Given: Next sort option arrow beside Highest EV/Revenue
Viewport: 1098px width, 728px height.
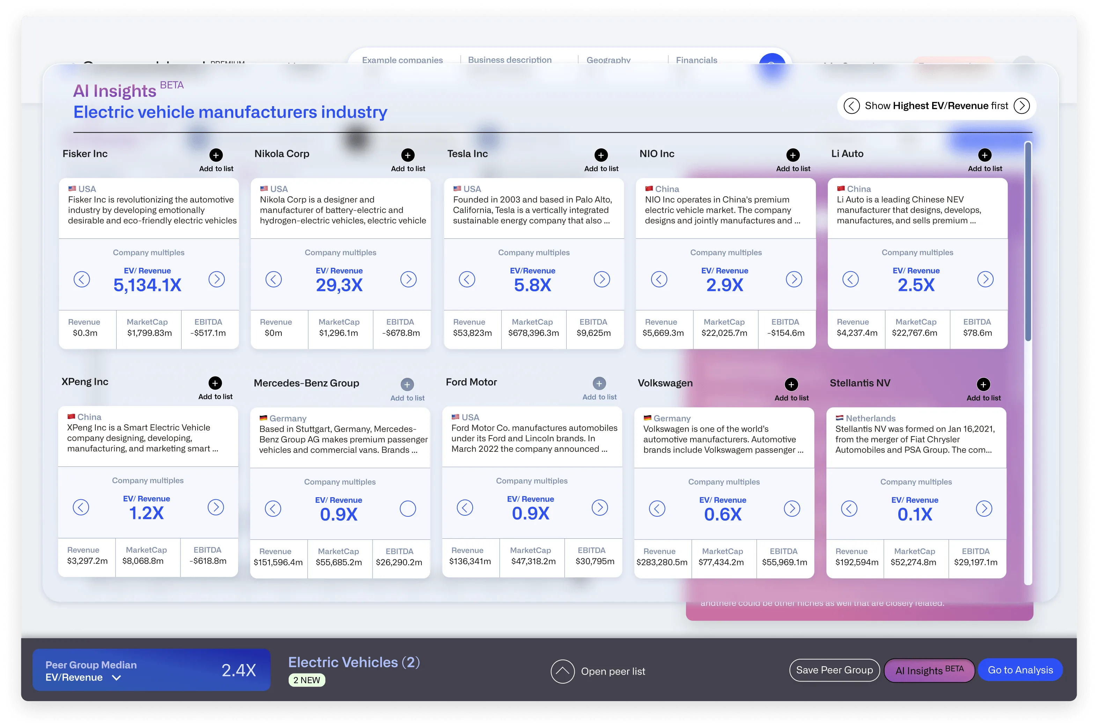Looking at the screenshot, I should (1022, 106).
